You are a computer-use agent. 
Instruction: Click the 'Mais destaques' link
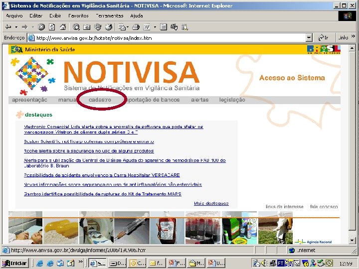(x=211, y=203)
